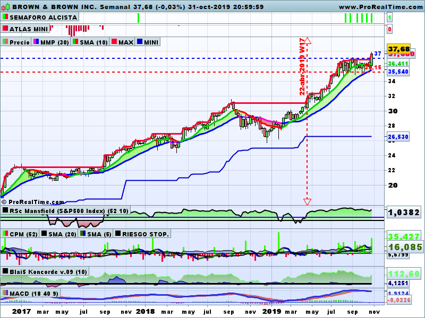This screenshot has height=318, width=425.
Task: Click the 2018 label on time axis
Action: tap(145, 312)
